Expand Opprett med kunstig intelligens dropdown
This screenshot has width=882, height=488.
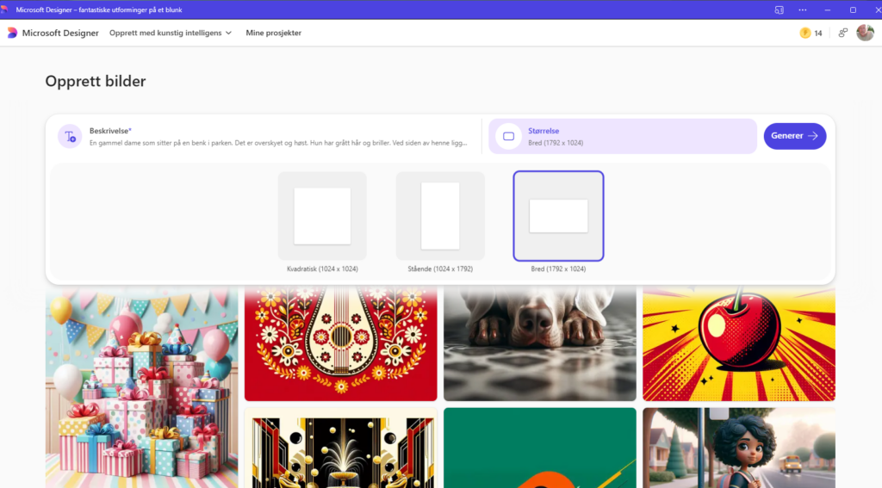point(171,33)
